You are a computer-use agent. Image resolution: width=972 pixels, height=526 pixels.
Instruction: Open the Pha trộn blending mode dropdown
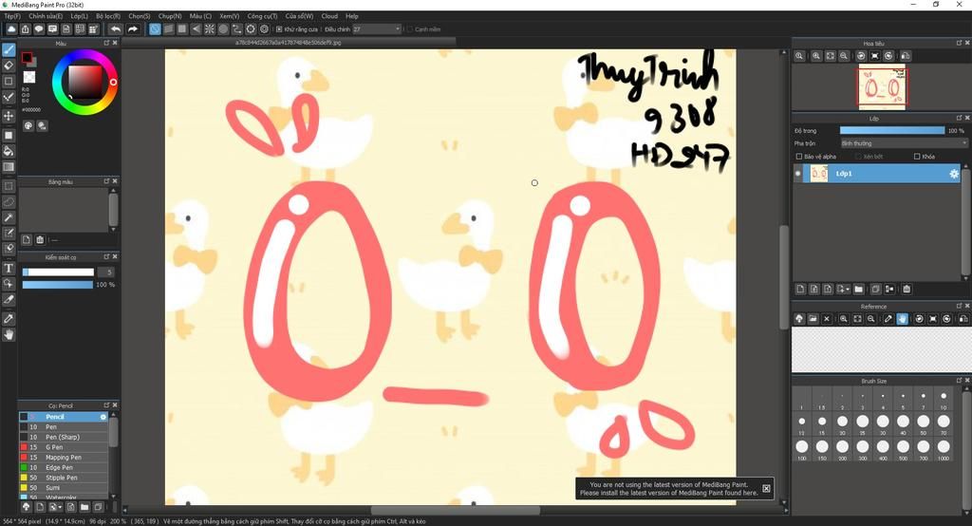904,143
